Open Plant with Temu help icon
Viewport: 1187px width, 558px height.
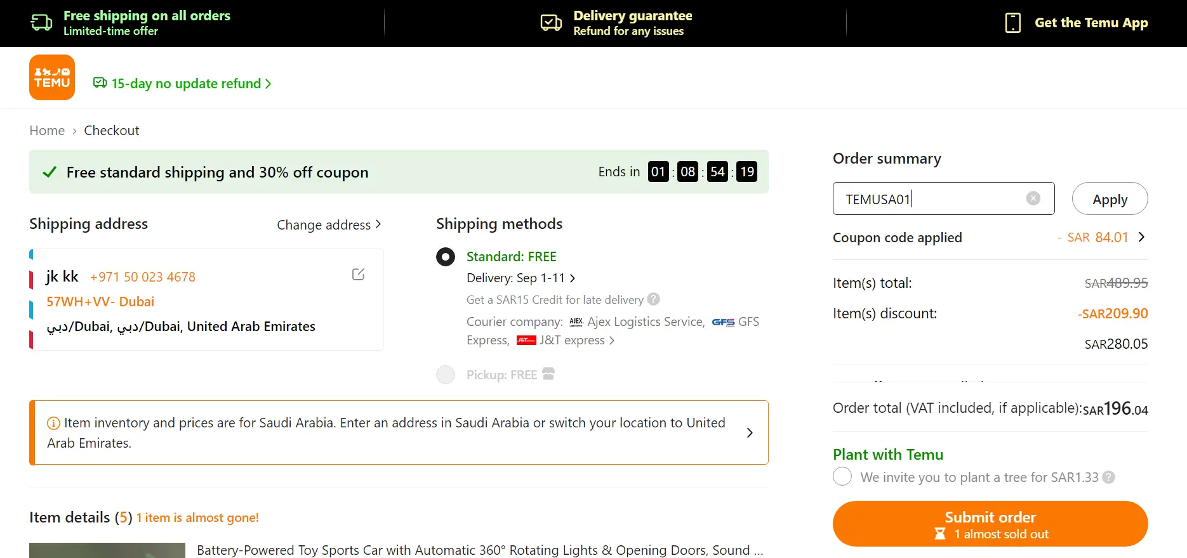(1108, 477)
